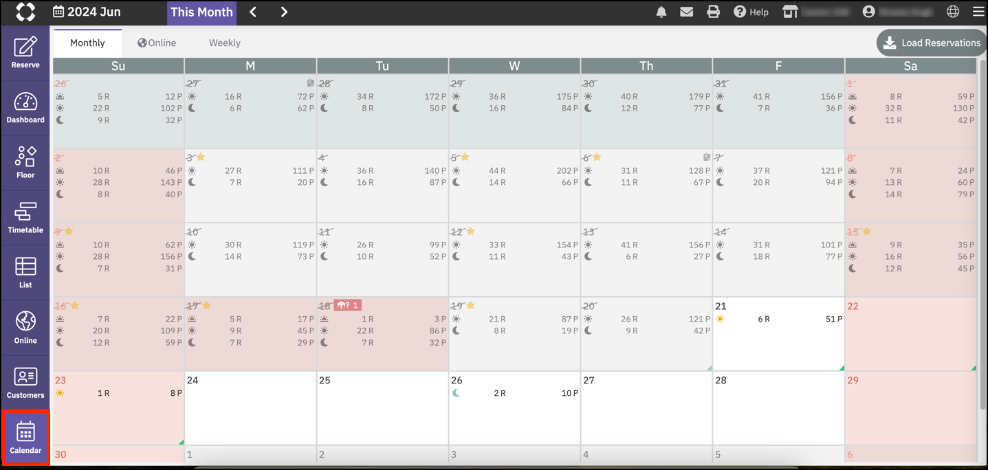Screen dimensions: 988x470
Task: Open June 24 day cell
Action: click(251, 408)
